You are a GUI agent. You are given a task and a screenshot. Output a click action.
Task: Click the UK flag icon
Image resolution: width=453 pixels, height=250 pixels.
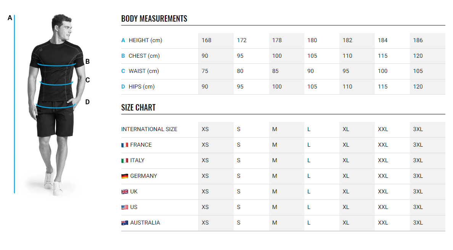124,191
